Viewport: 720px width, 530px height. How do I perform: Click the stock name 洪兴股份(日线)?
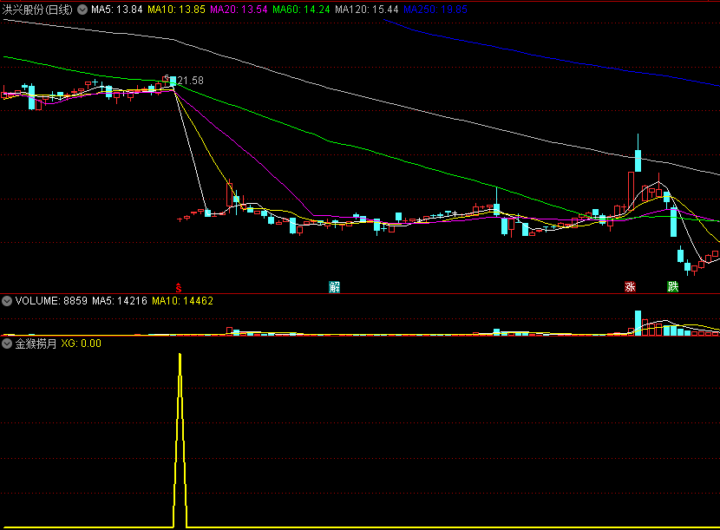37,10
